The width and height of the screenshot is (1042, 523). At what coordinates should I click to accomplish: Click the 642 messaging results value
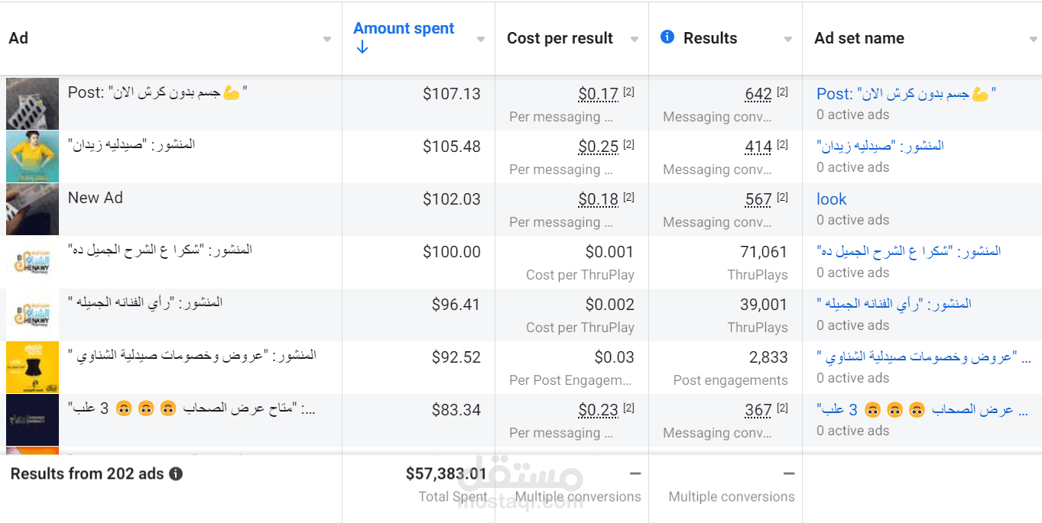(758, 94)
